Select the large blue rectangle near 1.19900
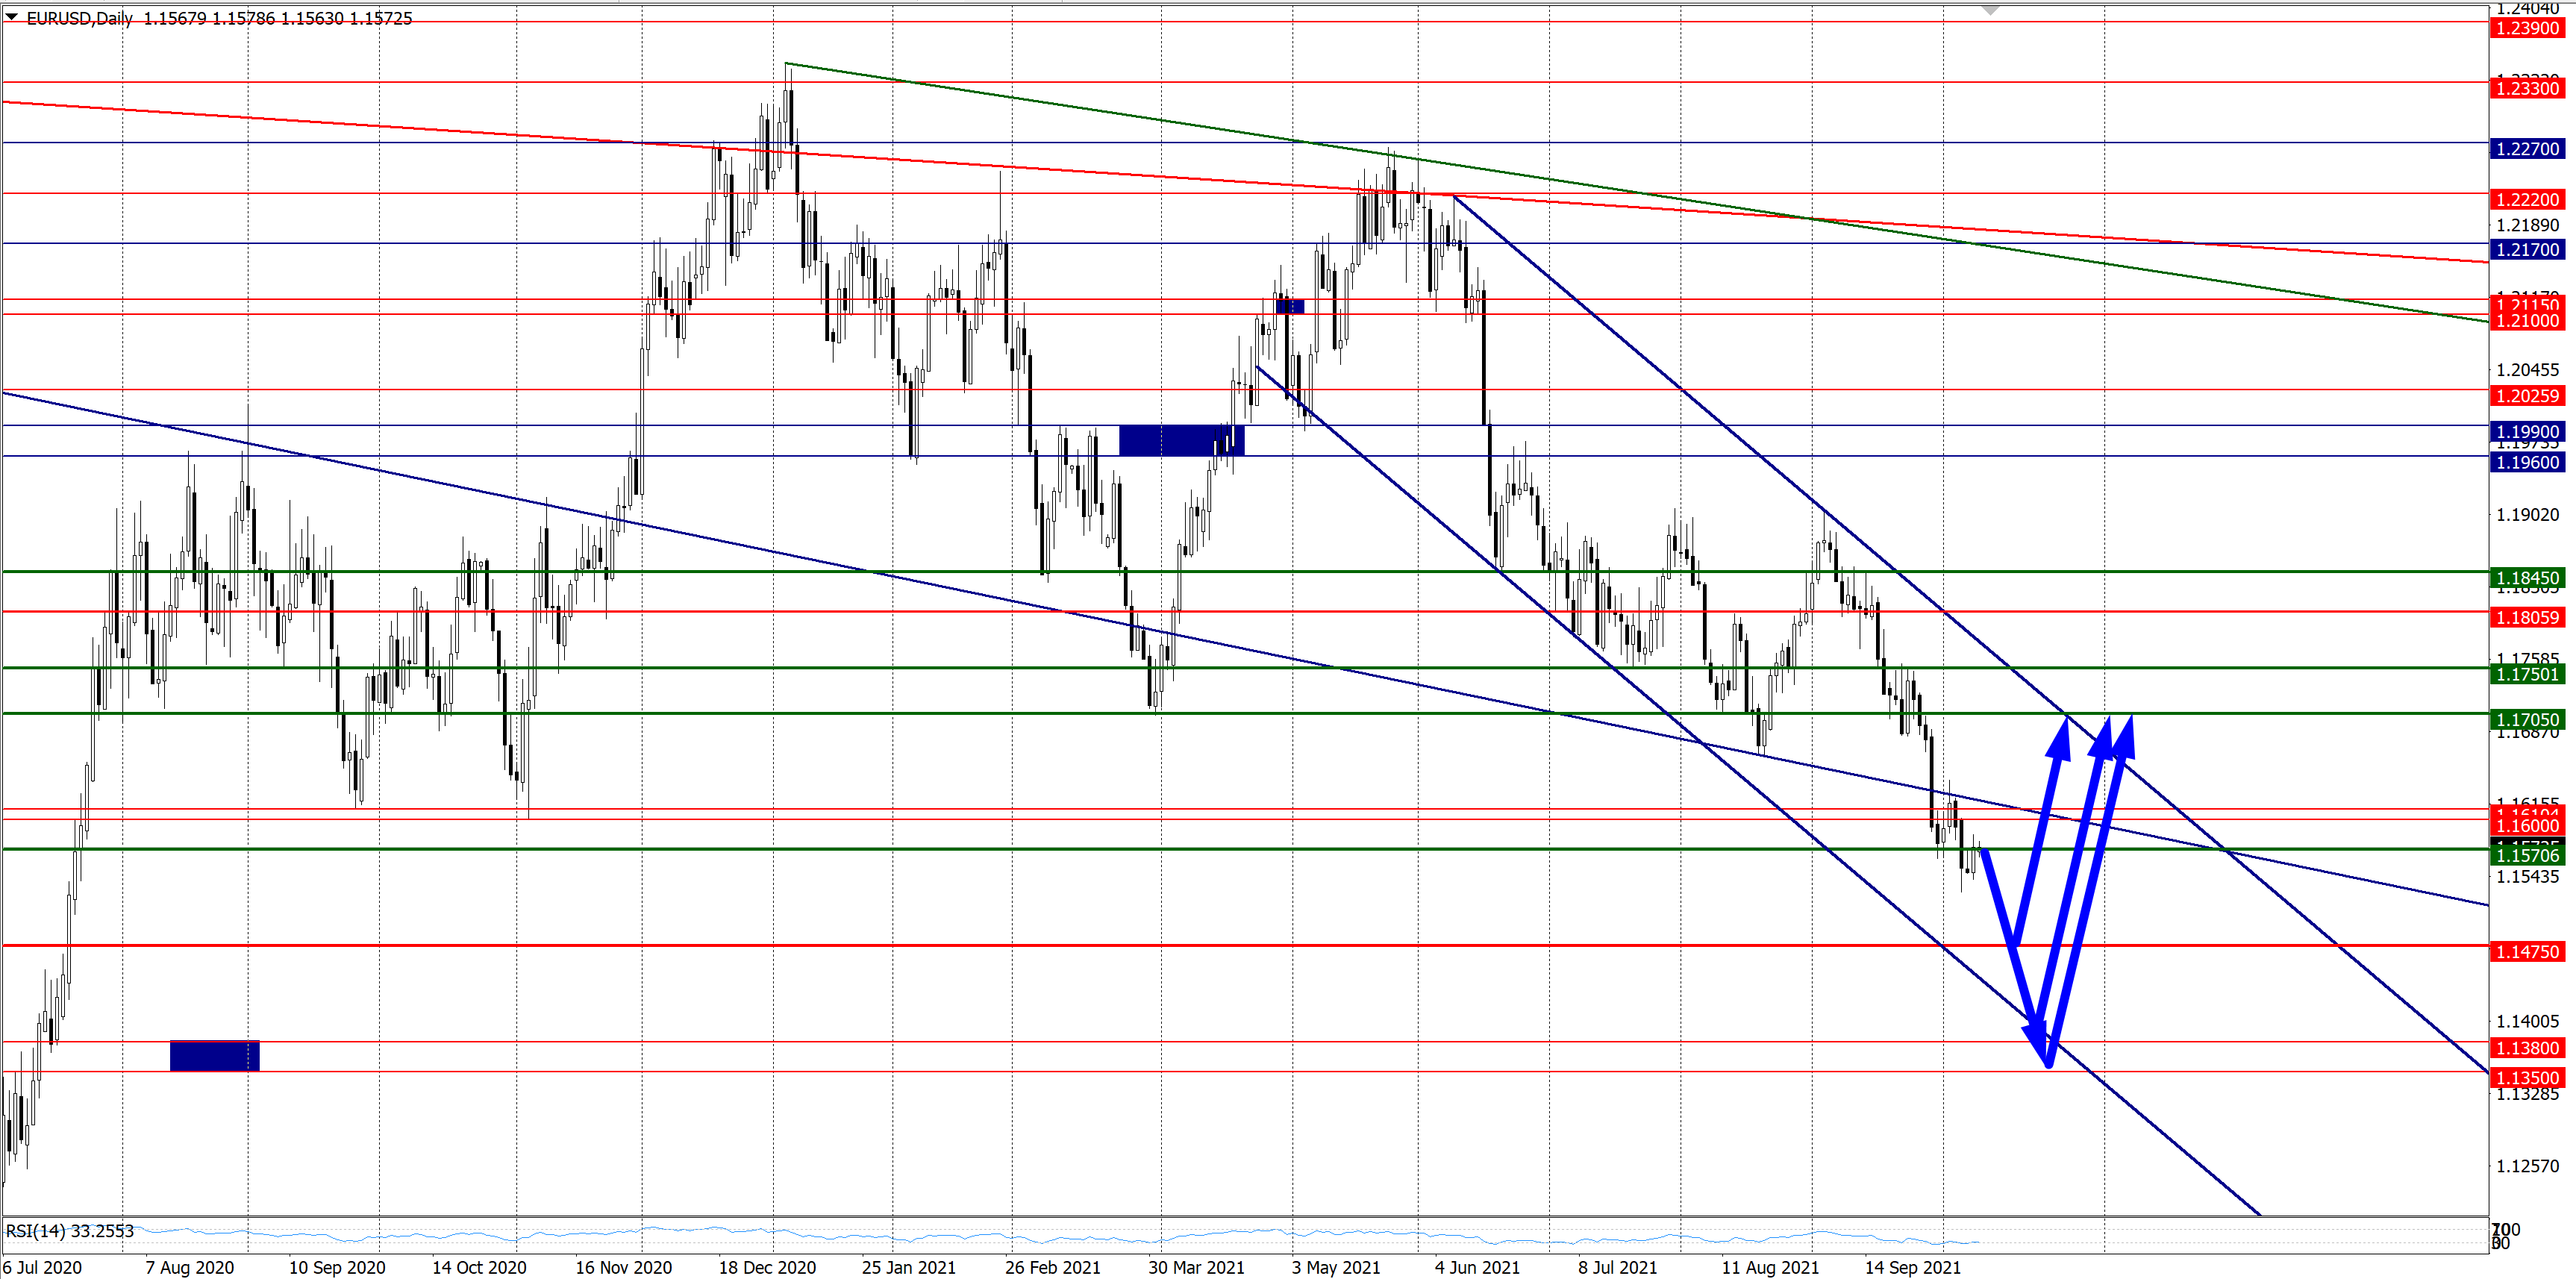 [x=1181, y=441]
